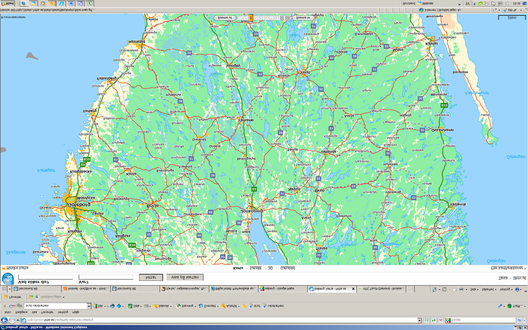Open Quick Tabs grid view
528x330 pixels.
pyautogui.click(x=4, y=289)
